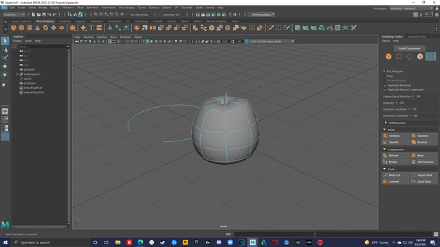Select nurbsSquare1 in the Outliner
440x247 pixels.
(32, 74)
